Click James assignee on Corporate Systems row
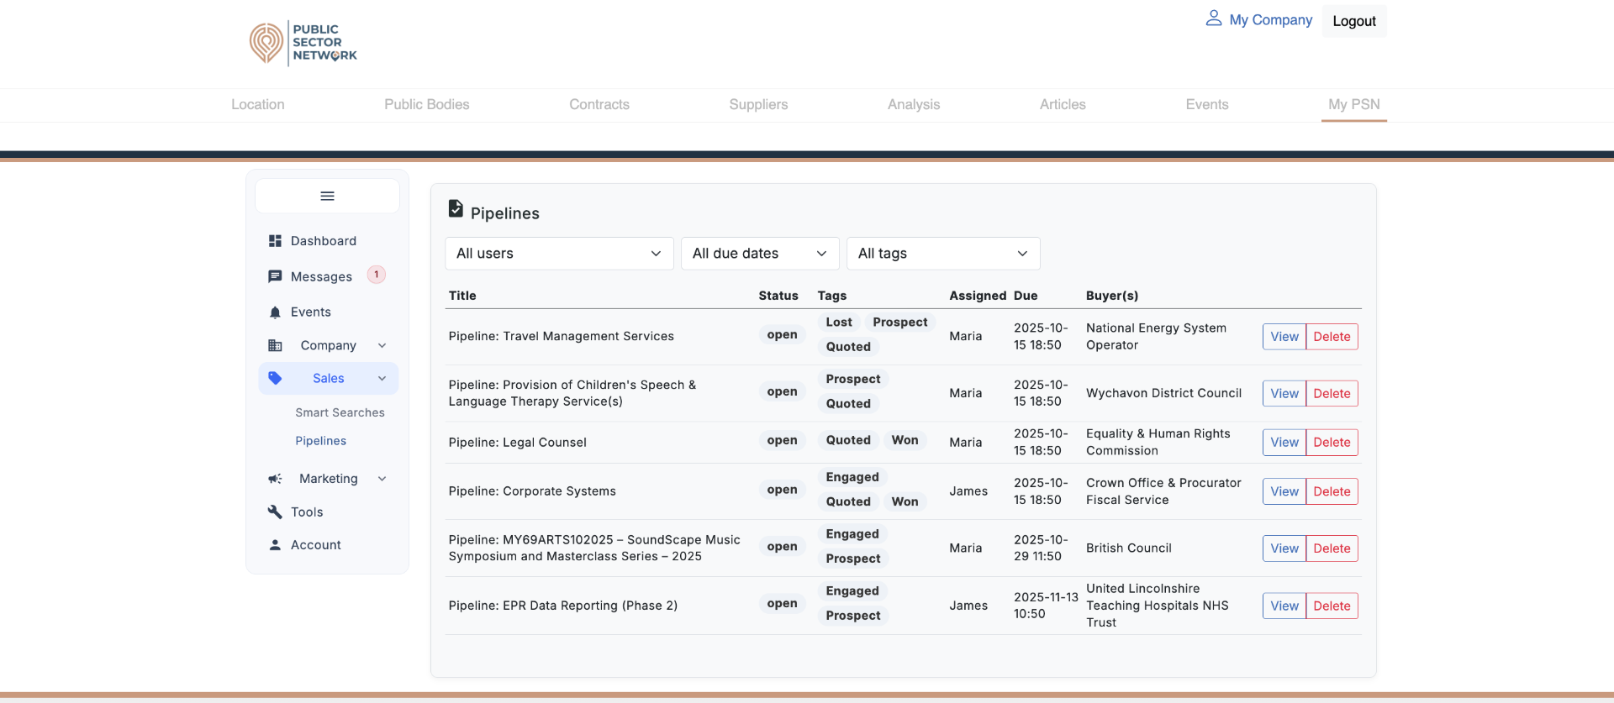1614x703 pixels. click(968, 491)
